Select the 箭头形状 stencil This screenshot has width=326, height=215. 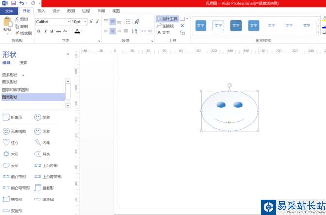click(10, 82)
